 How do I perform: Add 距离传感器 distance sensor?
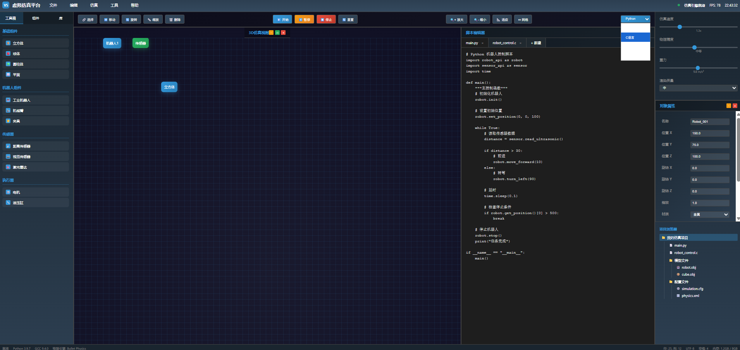(x=36, y=146)
